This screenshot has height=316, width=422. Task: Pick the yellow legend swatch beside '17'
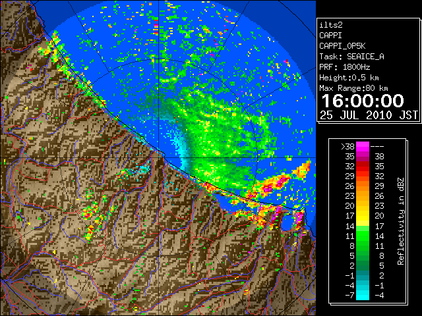point(363,216)
